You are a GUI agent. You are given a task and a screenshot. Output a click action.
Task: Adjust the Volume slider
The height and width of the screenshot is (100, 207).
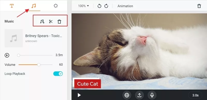[35, 65]
